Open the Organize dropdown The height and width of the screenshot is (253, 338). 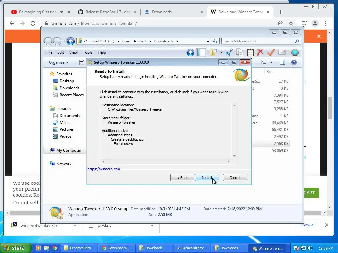[x=59, y=62]
